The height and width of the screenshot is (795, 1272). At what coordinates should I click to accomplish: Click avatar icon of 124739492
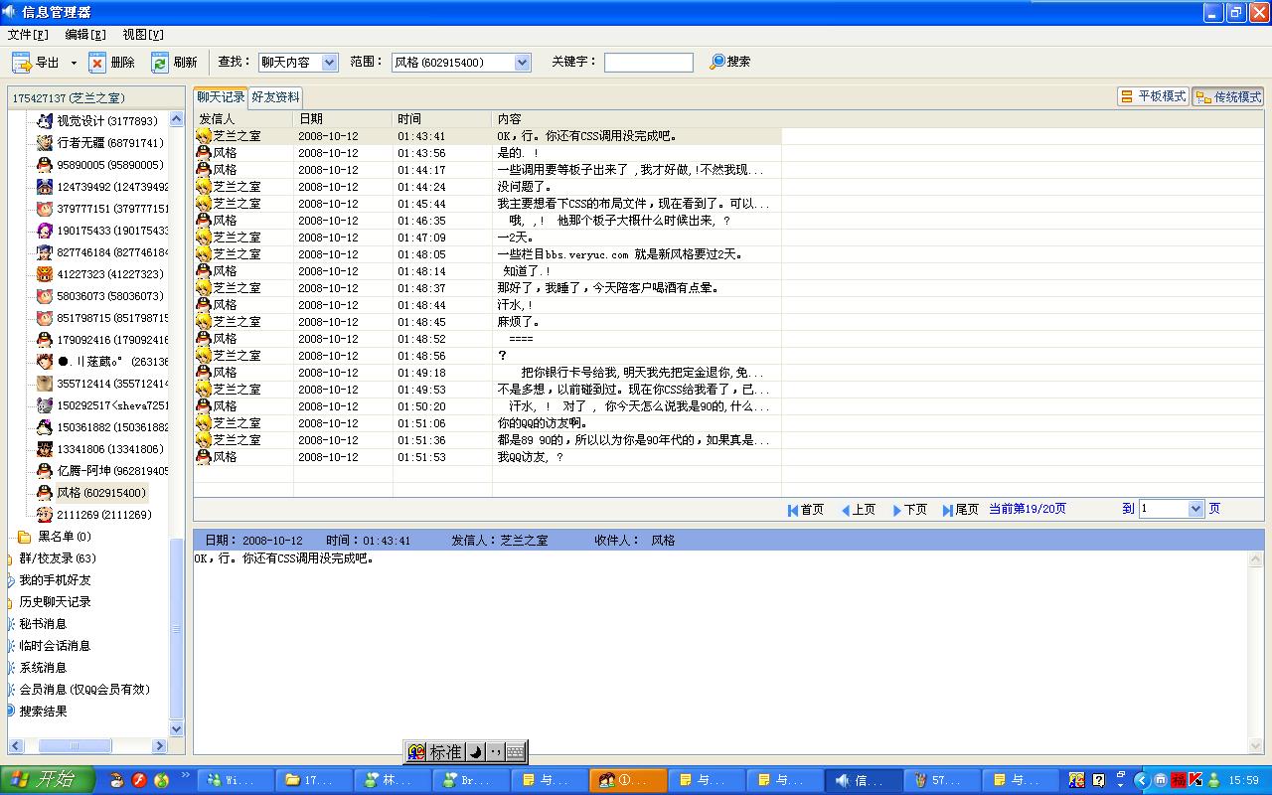coord(44,187)
